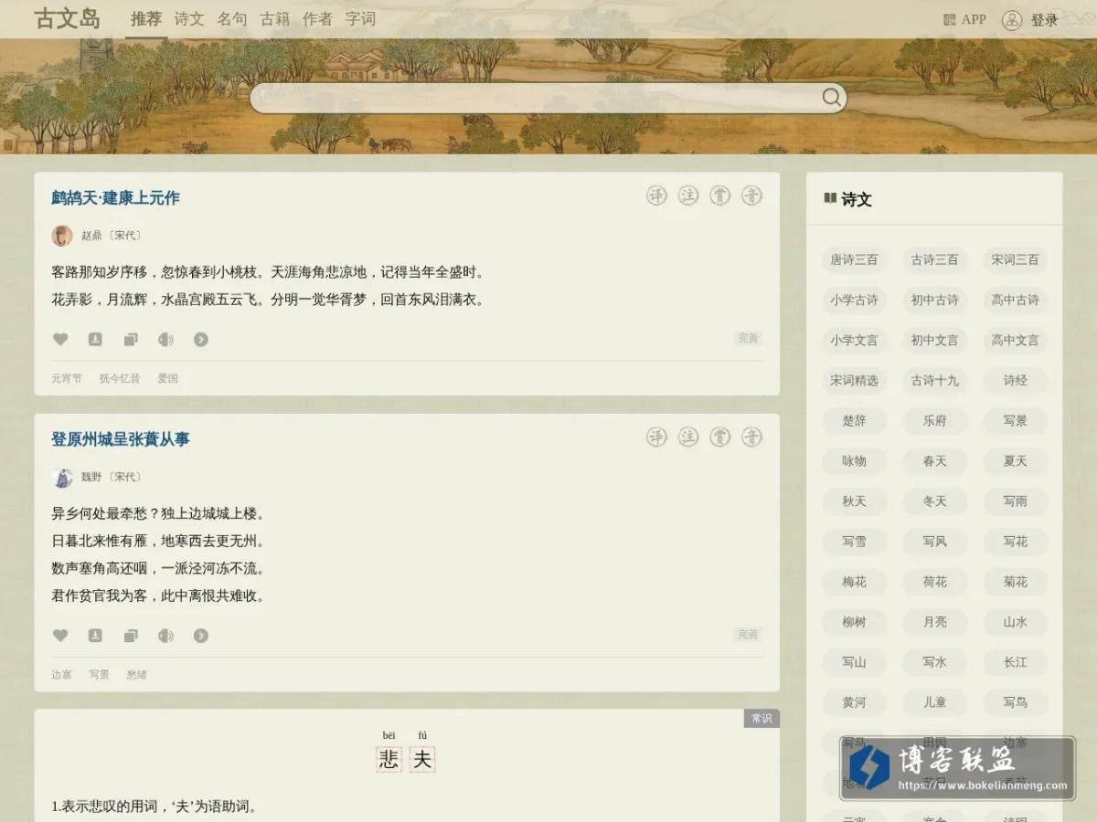Click the login user avatar icon

click(1011, 20)
